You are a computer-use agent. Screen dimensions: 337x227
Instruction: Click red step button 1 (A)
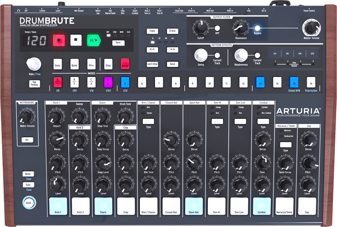tap(58, 82)
